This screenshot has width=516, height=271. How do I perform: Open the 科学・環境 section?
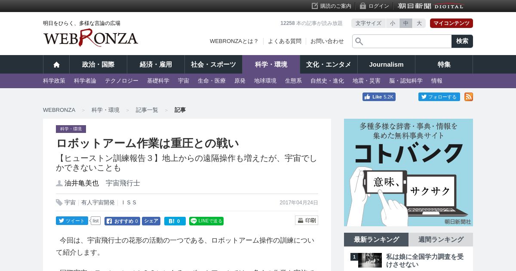[271, 65]
